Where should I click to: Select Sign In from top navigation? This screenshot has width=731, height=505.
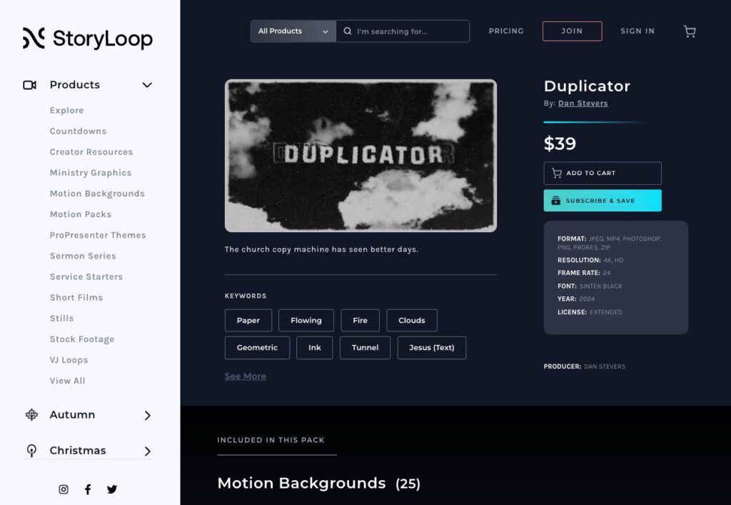637,31
